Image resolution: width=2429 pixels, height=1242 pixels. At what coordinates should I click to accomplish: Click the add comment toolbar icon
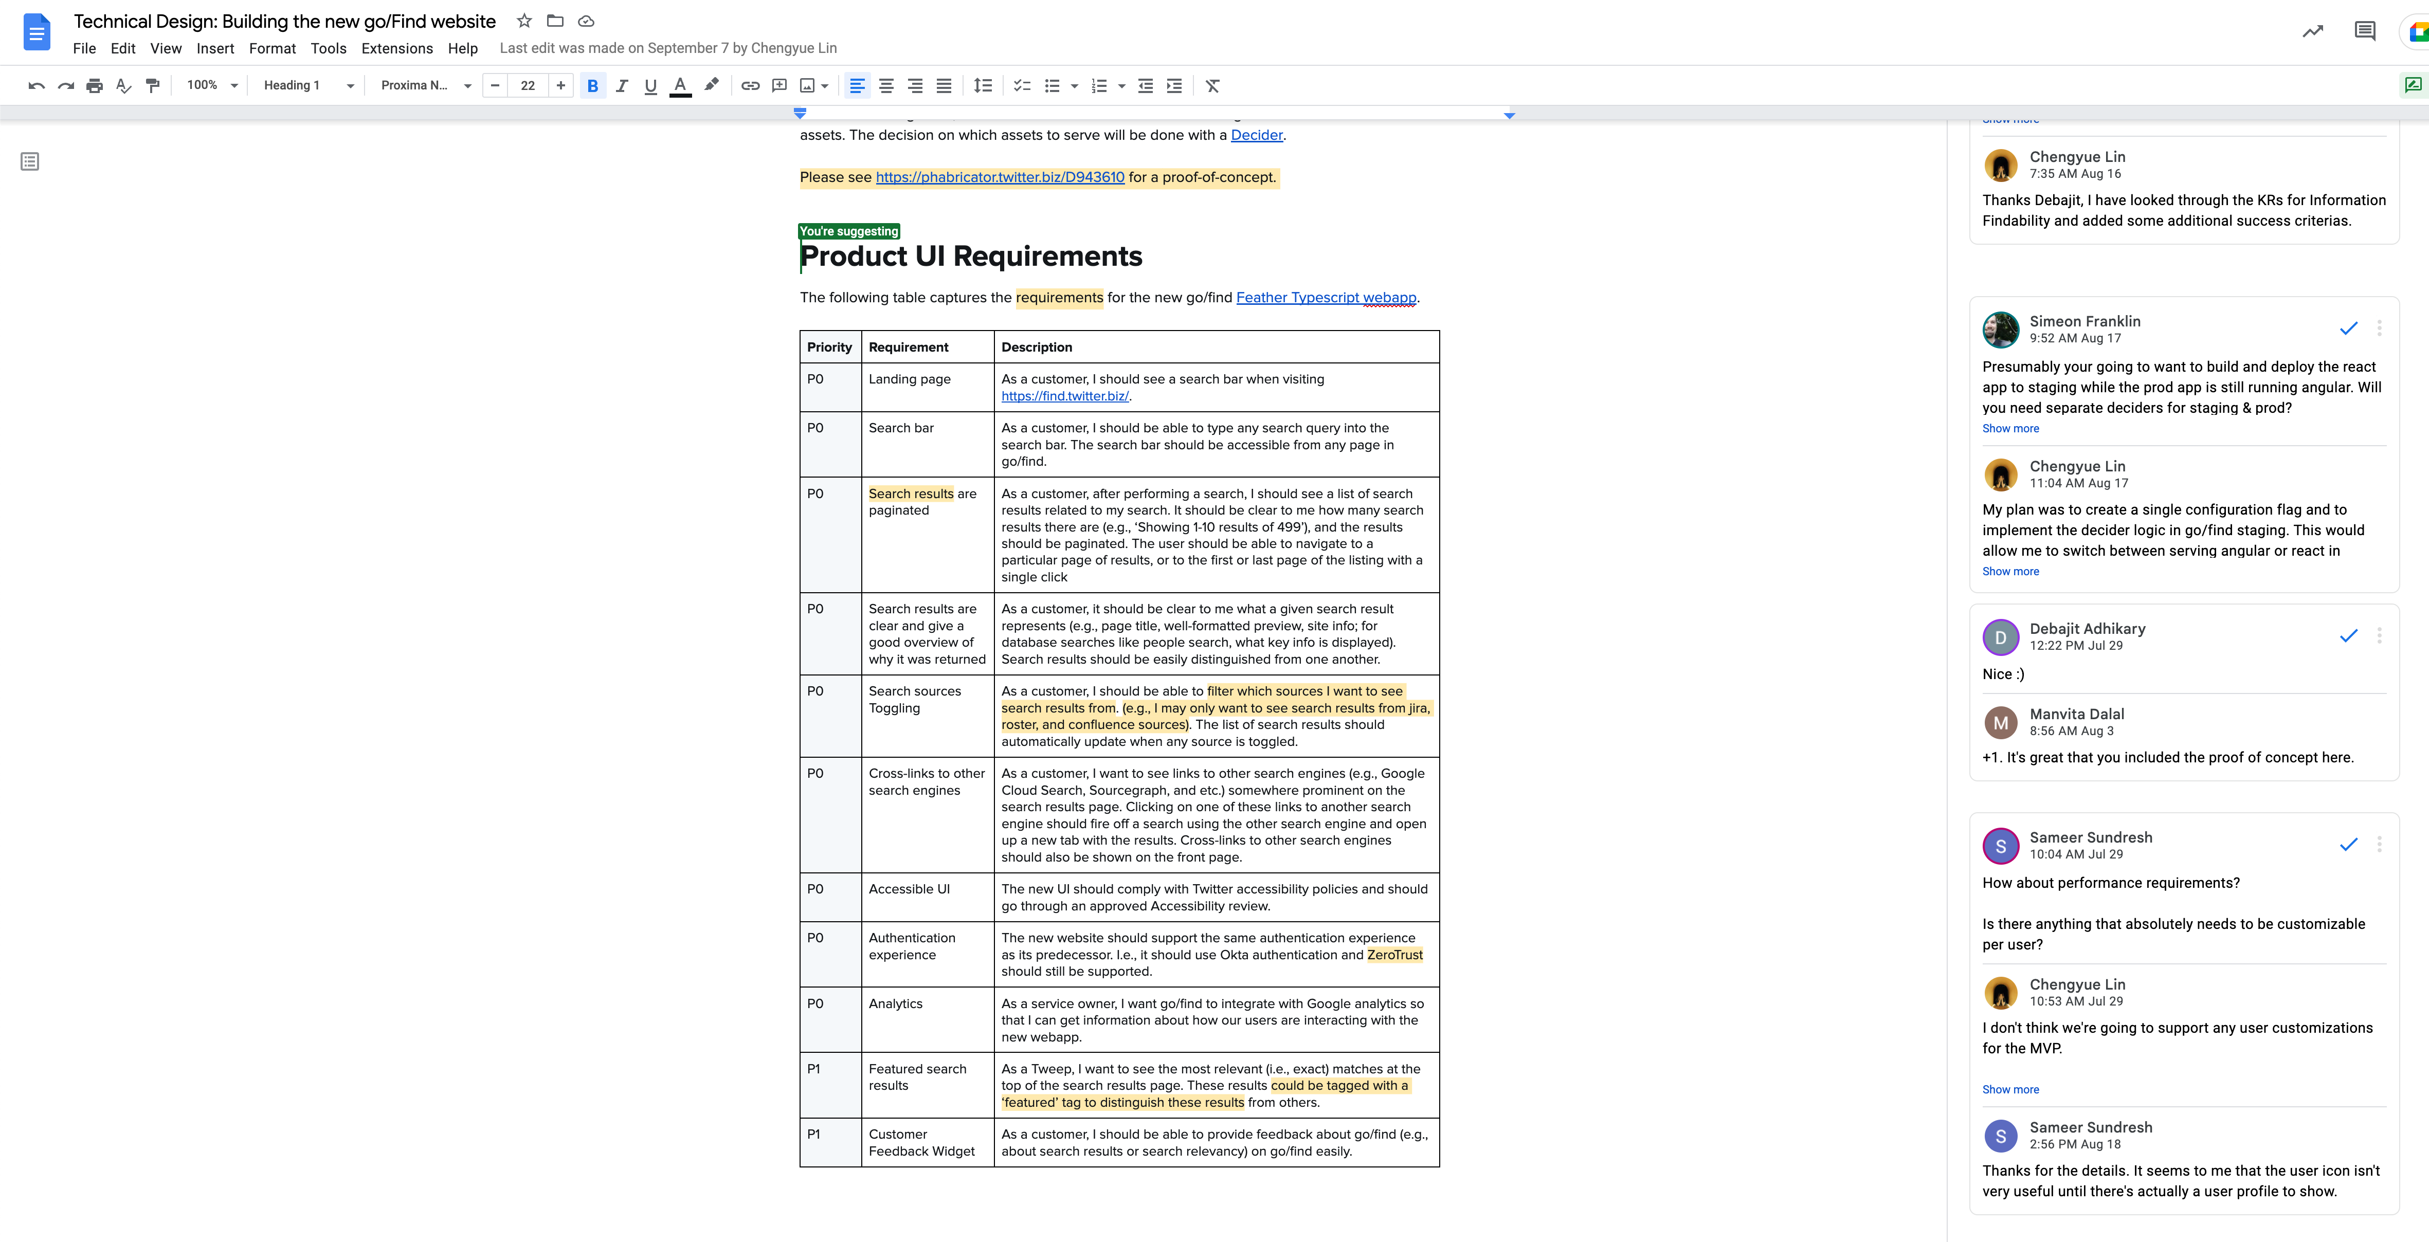click(x=779, y=86)
